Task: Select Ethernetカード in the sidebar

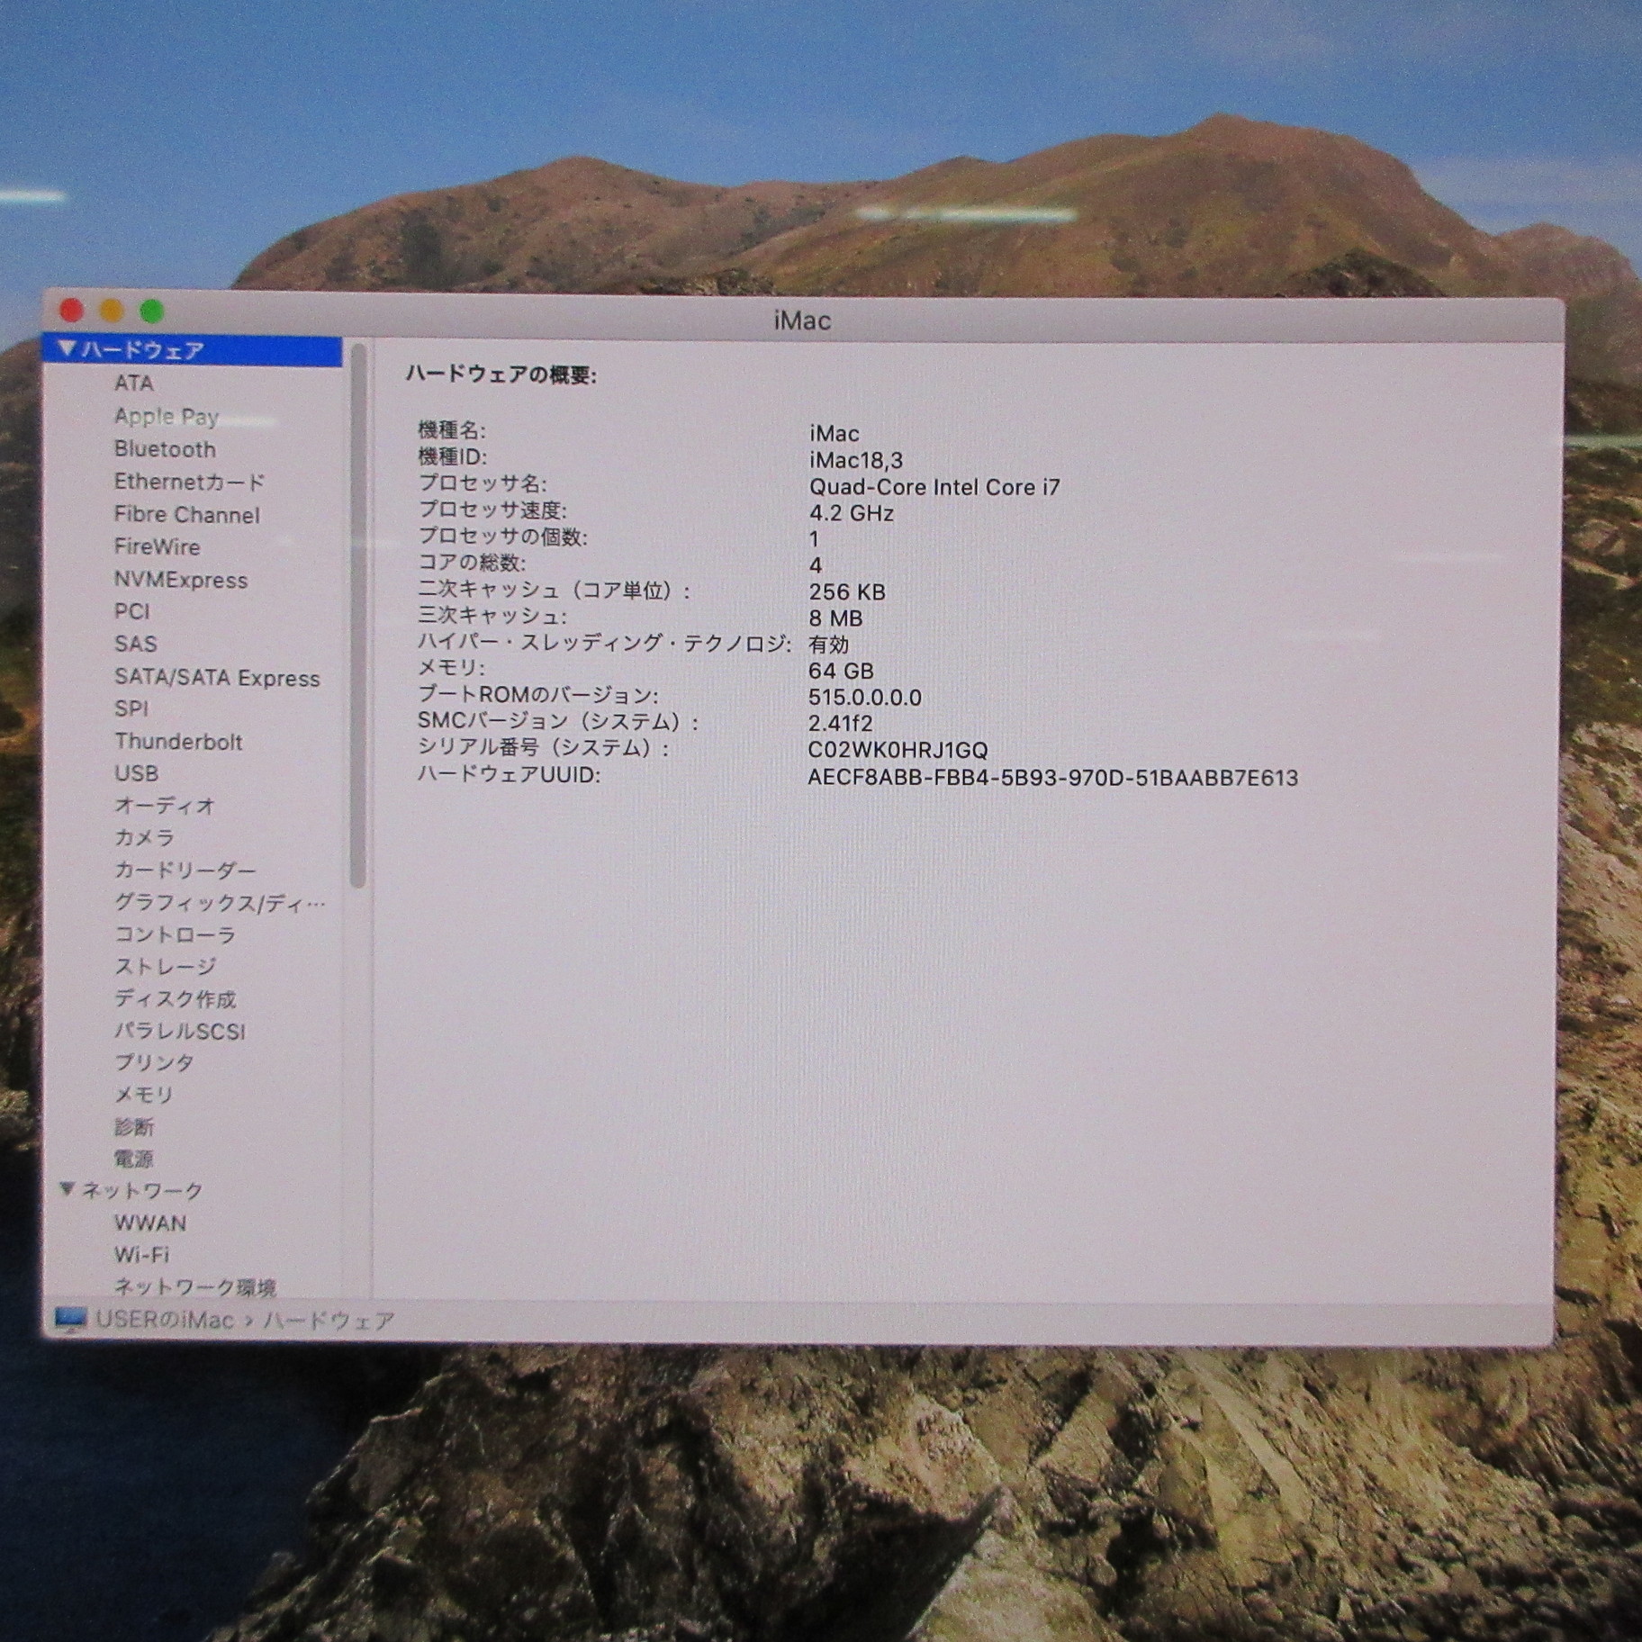Action: click(189, 482)
